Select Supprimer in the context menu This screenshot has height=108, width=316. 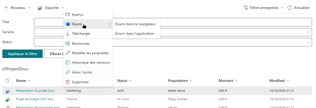point(88,82)
